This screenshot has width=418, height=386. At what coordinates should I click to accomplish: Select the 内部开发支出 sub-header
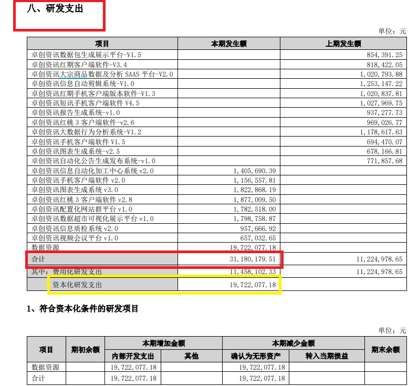(133, 356)
